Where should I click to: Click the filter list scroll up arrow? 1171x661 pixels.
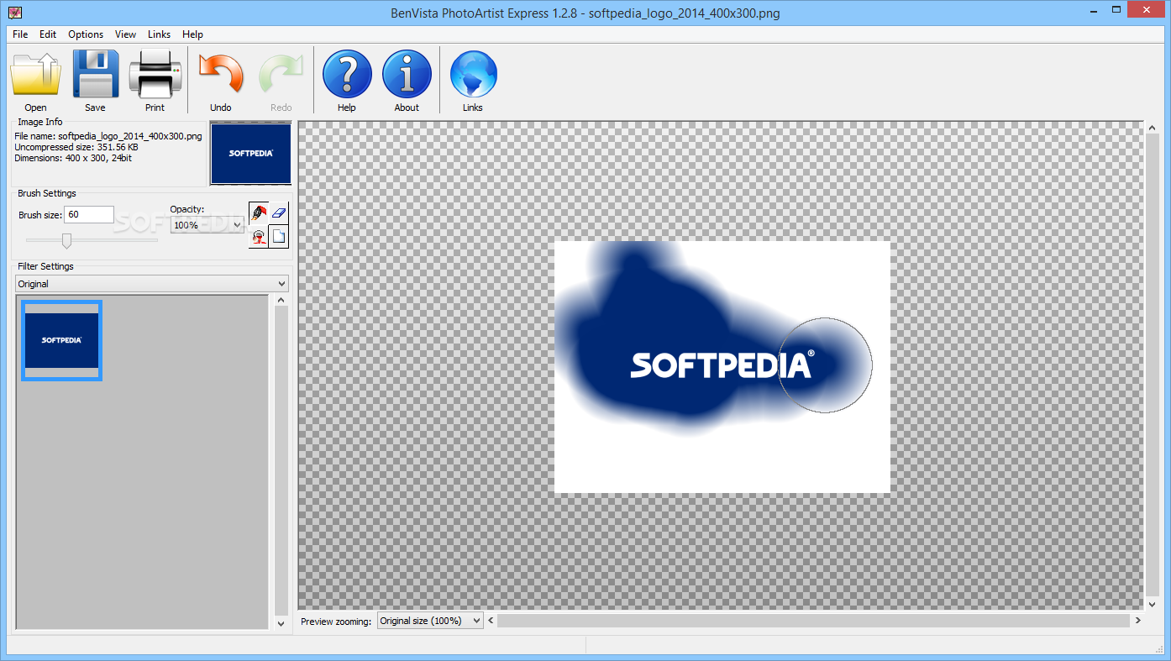(x=281, y=301)
